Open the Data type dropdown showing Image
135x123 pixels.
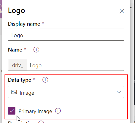click(66, 92)
